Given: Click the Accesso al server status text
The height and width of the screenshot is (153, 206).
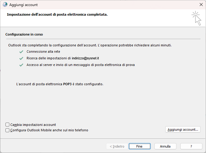Looking at the screenshot, I should point(81,65).
